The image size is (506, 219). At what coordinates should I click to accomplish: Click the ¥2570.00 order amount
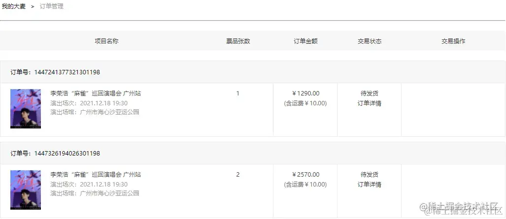click(x=305, y=175)
